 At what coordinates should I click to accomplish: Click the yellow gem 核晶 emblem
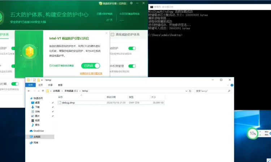pos(30,51)
